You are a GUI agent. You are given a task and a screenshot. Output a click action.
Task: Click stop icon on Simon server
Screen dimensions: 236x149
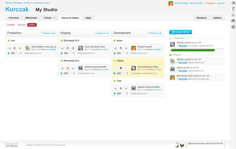coord(121,68)
